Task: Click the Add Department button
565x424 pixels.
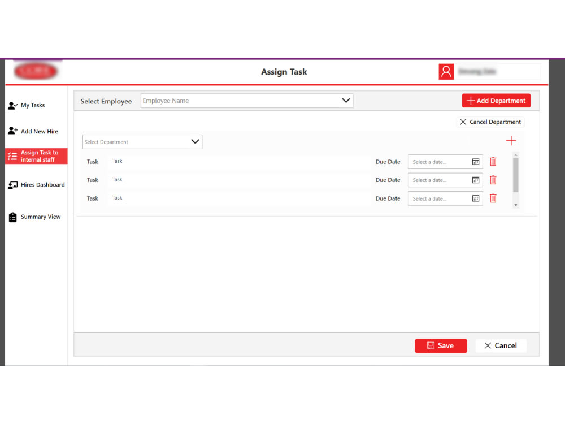Action: coord(496,101)
